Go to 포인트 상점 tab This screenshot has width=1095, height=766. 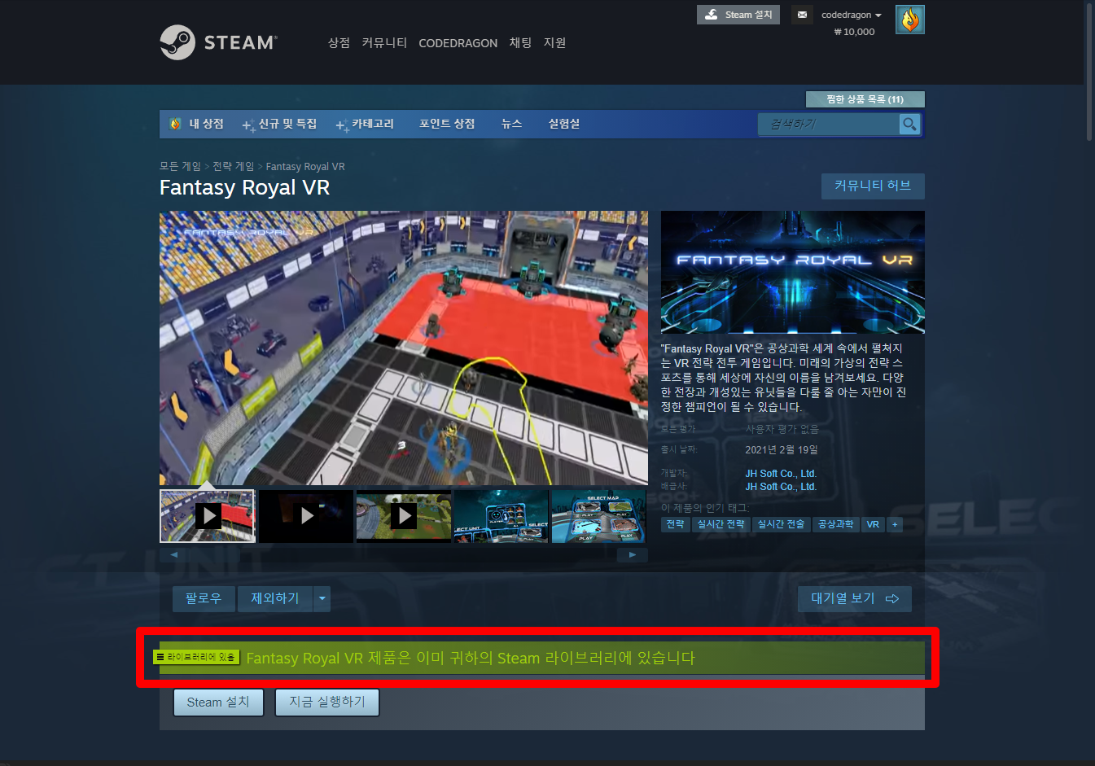[x=447, y=124]
